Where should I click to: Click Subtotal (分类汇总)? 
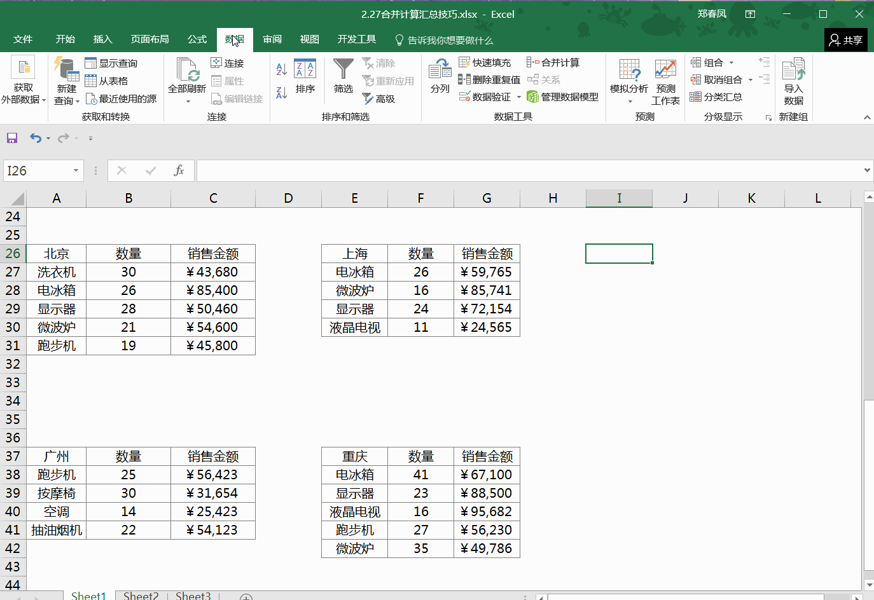coord(716,97)
